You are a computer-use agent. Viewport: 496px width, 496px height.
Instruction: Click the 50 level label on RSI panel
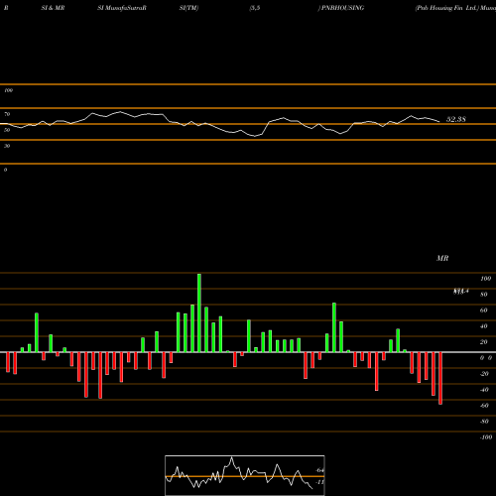pos(7,130)
